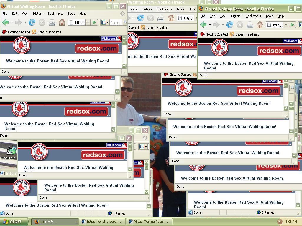The image size is (302, 226).
Task: Open search engine dropdown arrow in top-left window
Action: click(108, 22)
